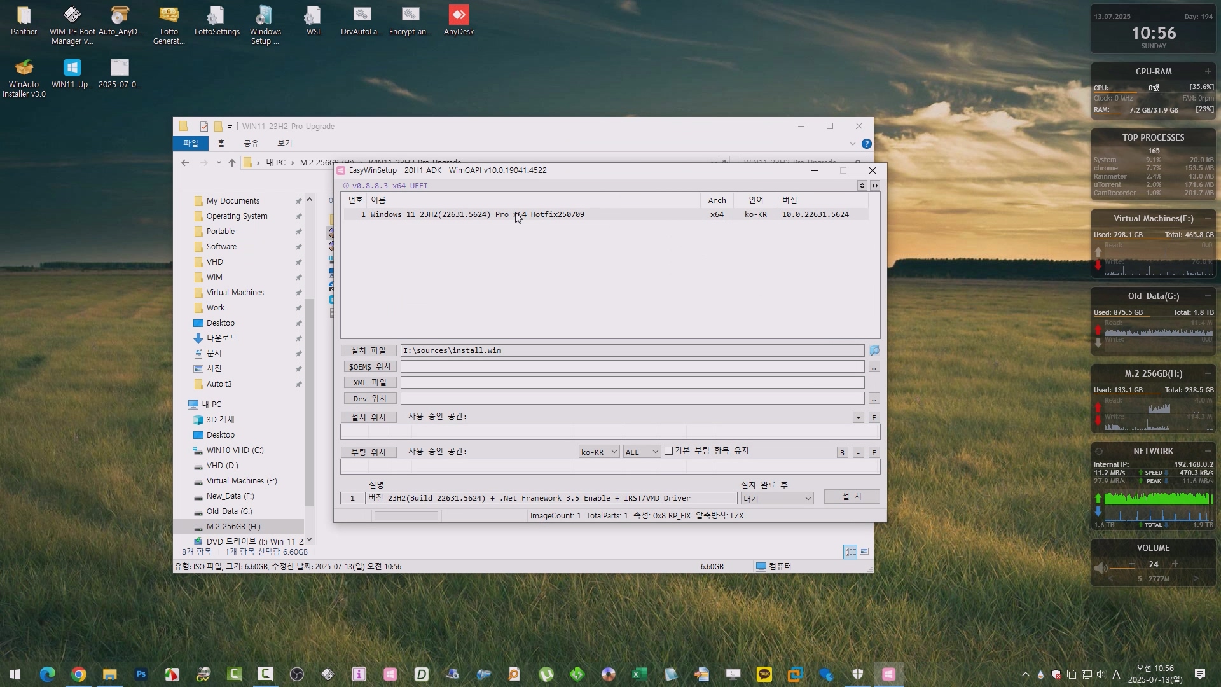
Task: Click the B button in the boot location row
Action: [x=842, y=452]
